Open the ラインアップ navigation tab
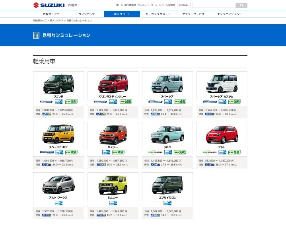The height and width of the screenshot is (228, 286). pos(86,14)
